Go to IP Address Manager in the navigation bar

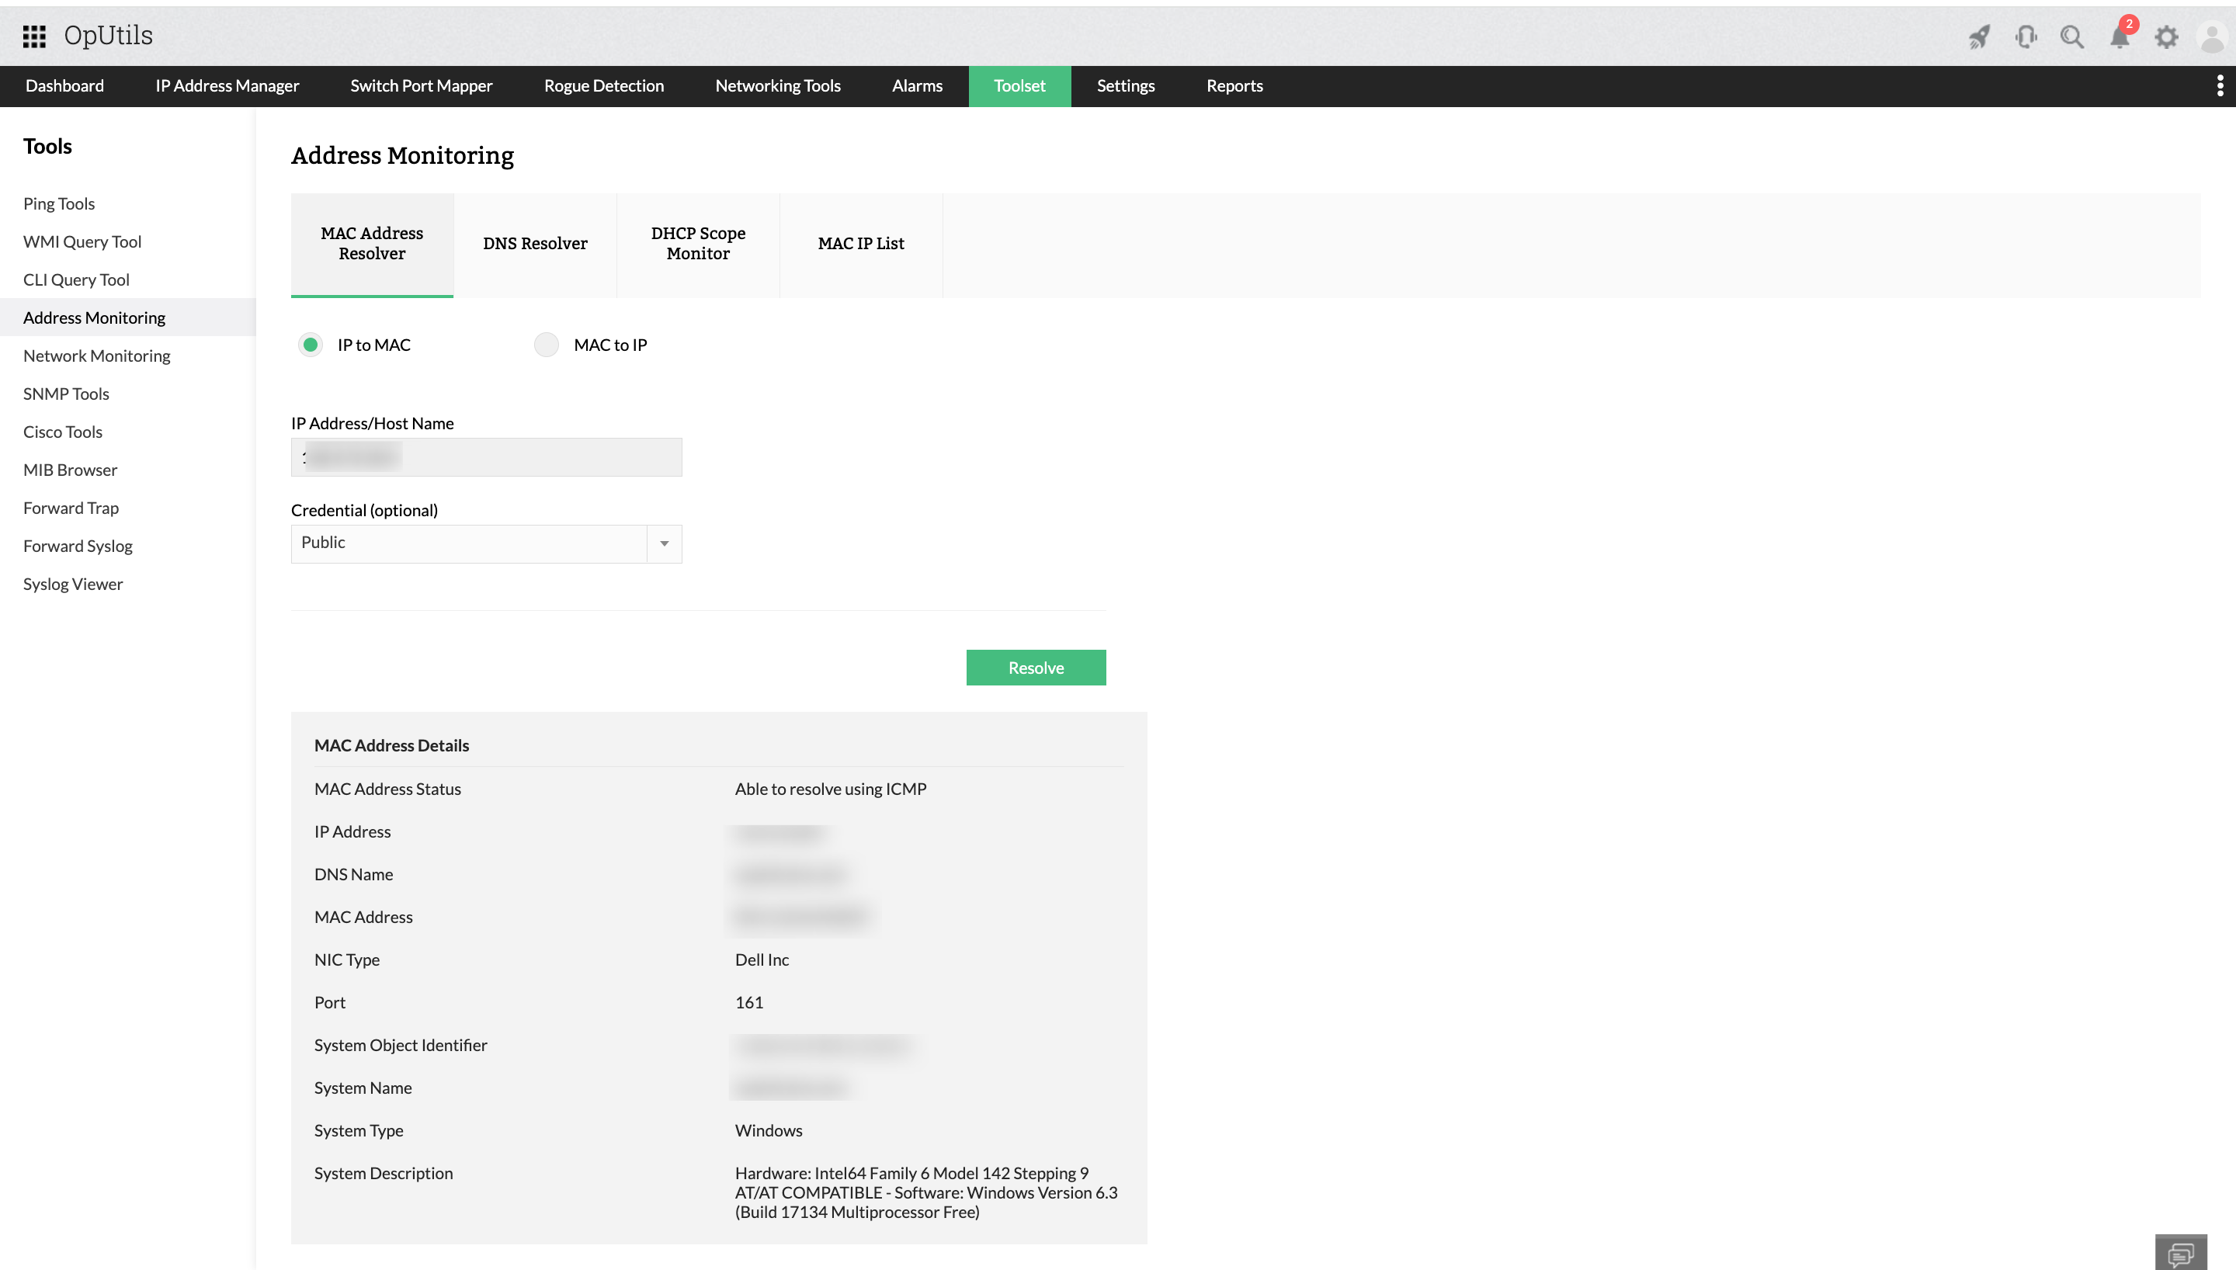click(226, 85)
